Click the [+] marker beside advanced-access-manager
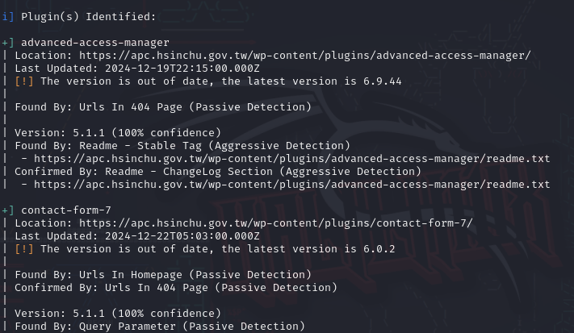This screenshot has width=574, height=333. click(x=8, y=43)
